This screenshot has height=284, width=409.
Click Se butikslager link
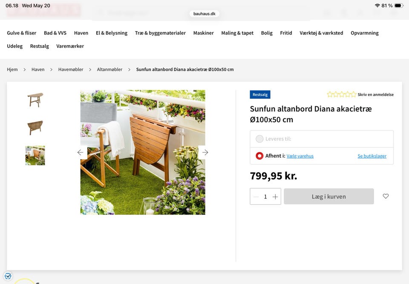pyautogui.click(x=372, y=156)
